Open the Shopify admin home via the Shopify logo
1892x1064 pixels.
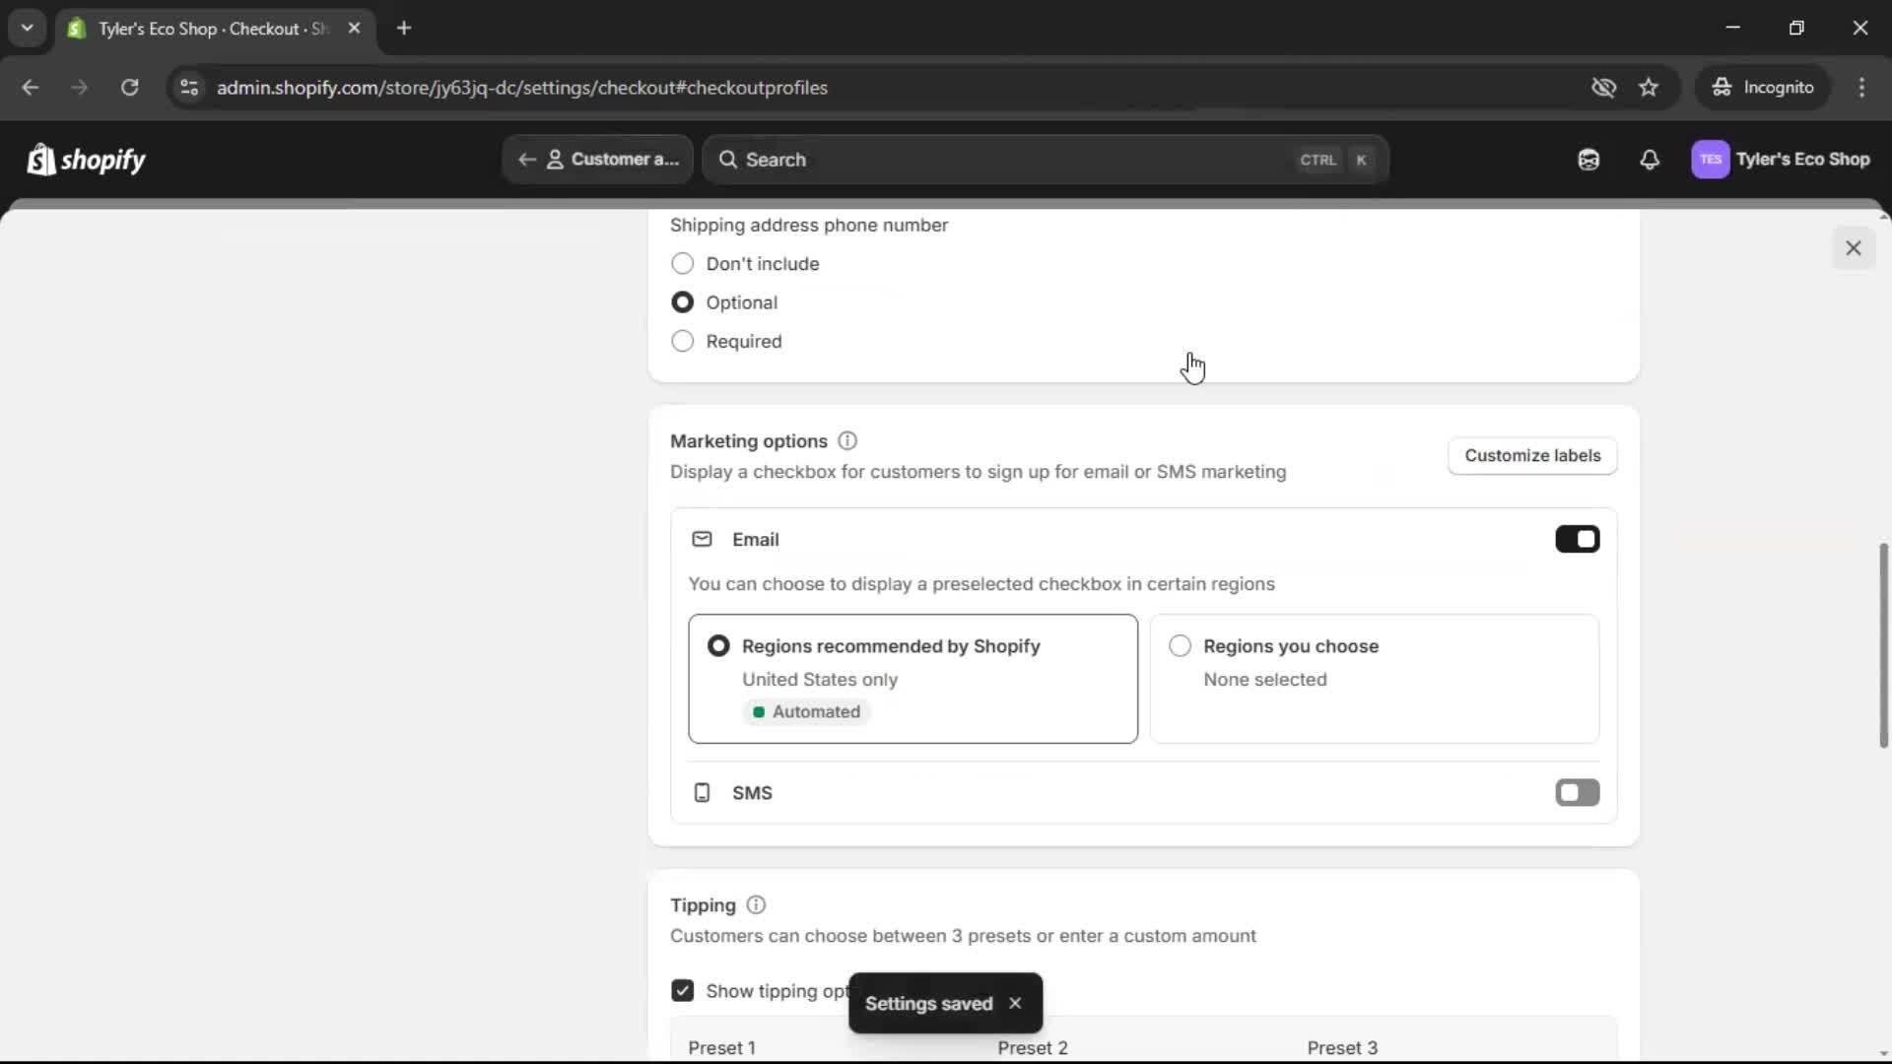pos(86,159)
